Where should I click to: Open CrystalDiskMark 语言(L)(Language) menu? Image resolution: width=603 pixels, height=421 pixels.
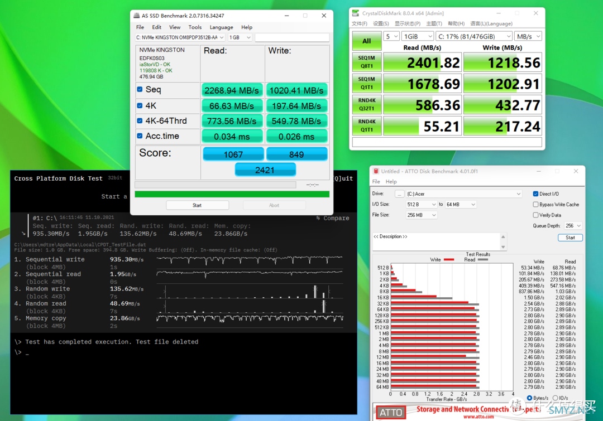pyautogui.click(x=491, y=24)
